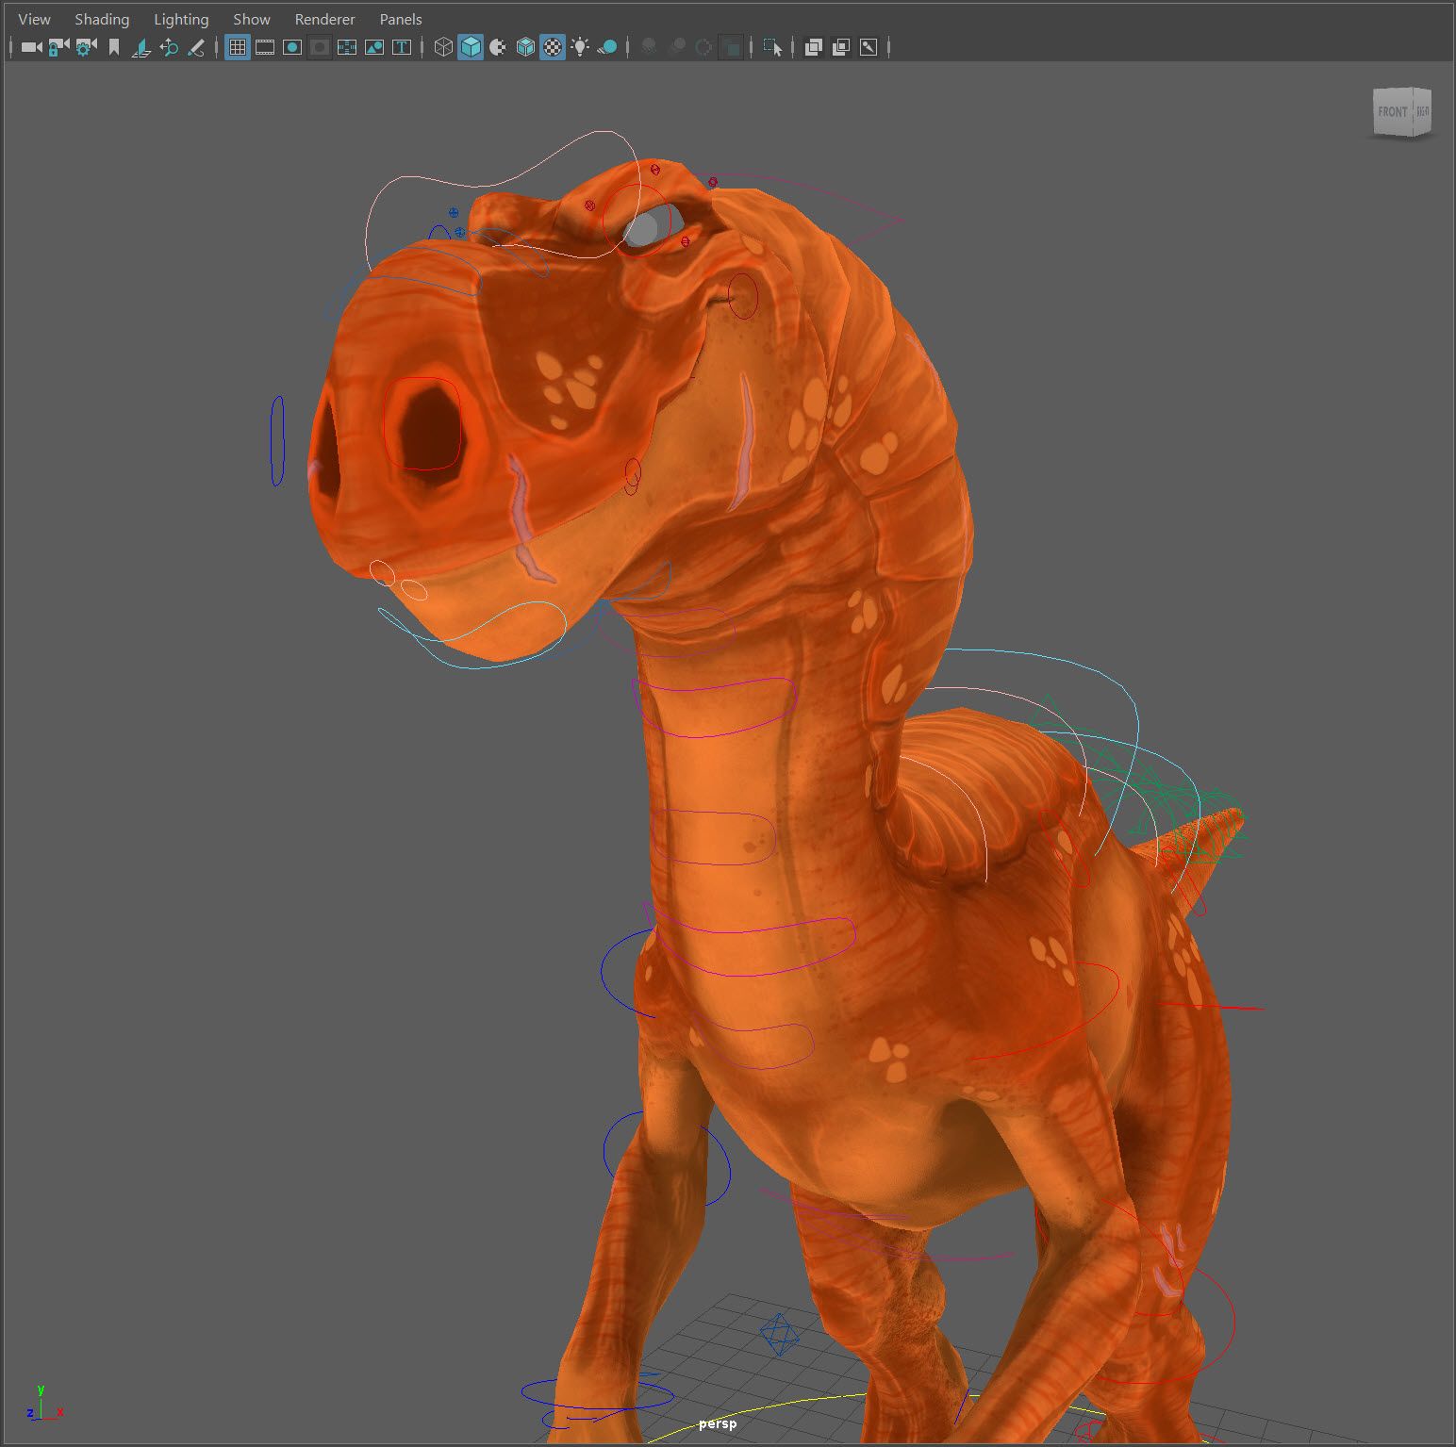Image resolution: width=1456 pixels, height=1447 pixels.
Task: Open Camera Attributes from the toolbar
Action: [x=86, y=47]
